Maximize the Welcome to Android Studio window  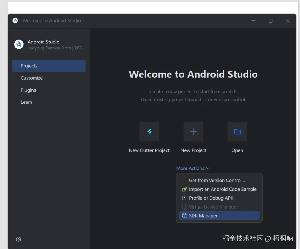click(x=270, y=21)
